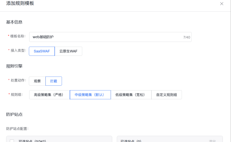Choose 观察 as the action

(37, 81)
